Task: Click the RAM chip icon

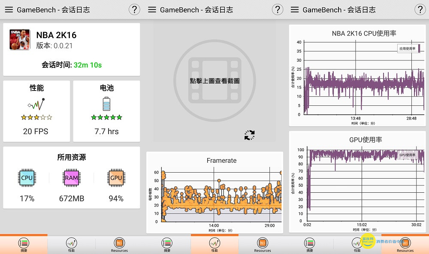Action: [x=71, y=178]
